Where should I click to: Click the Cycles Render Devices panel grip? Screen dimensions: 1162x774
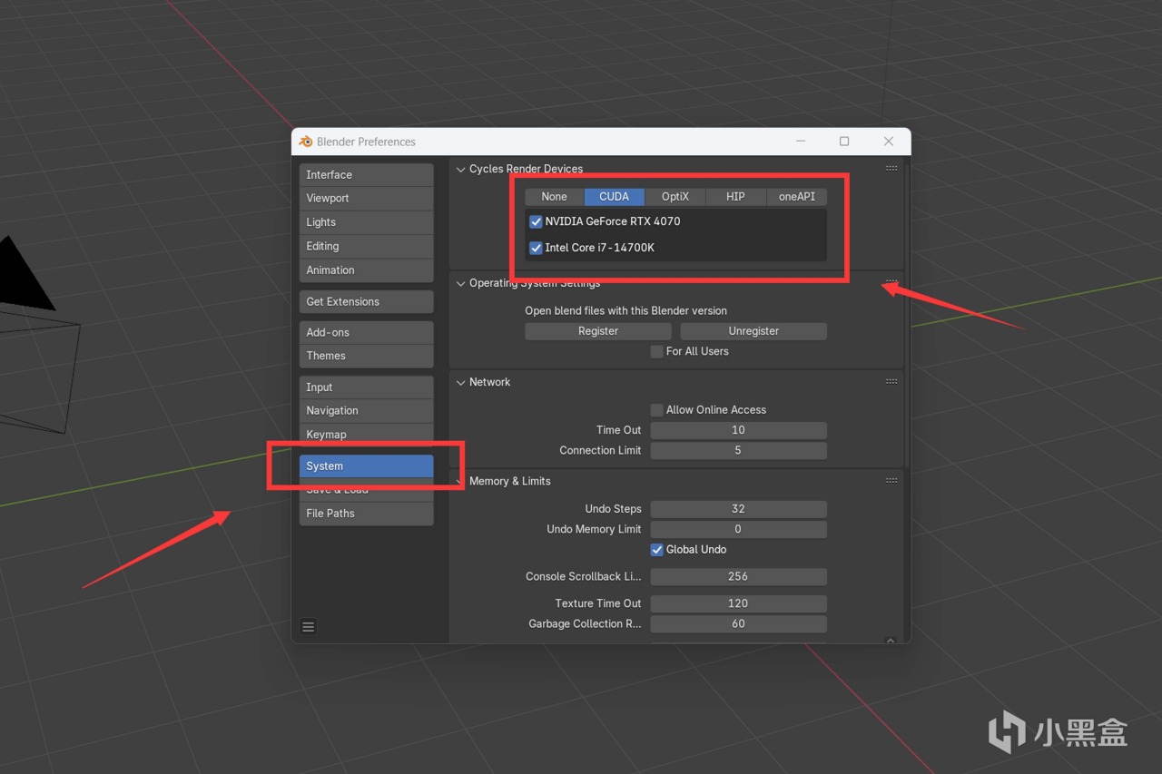point(891,168)
